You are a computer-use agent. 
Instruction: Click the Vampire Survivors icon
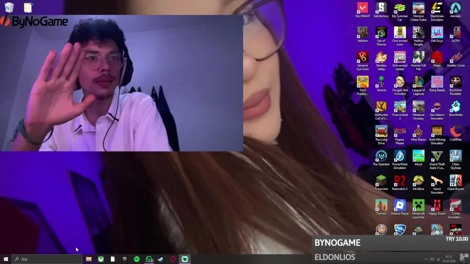(x=362, y=61)
